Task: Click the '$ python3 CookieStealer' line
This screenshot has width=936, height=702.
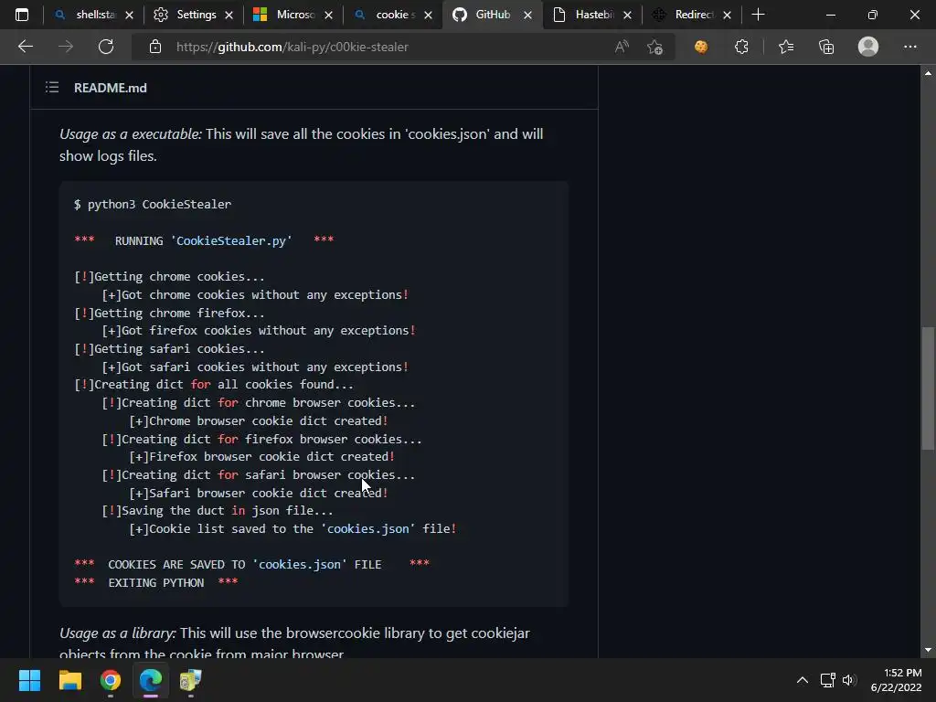Action: [153, 204]
